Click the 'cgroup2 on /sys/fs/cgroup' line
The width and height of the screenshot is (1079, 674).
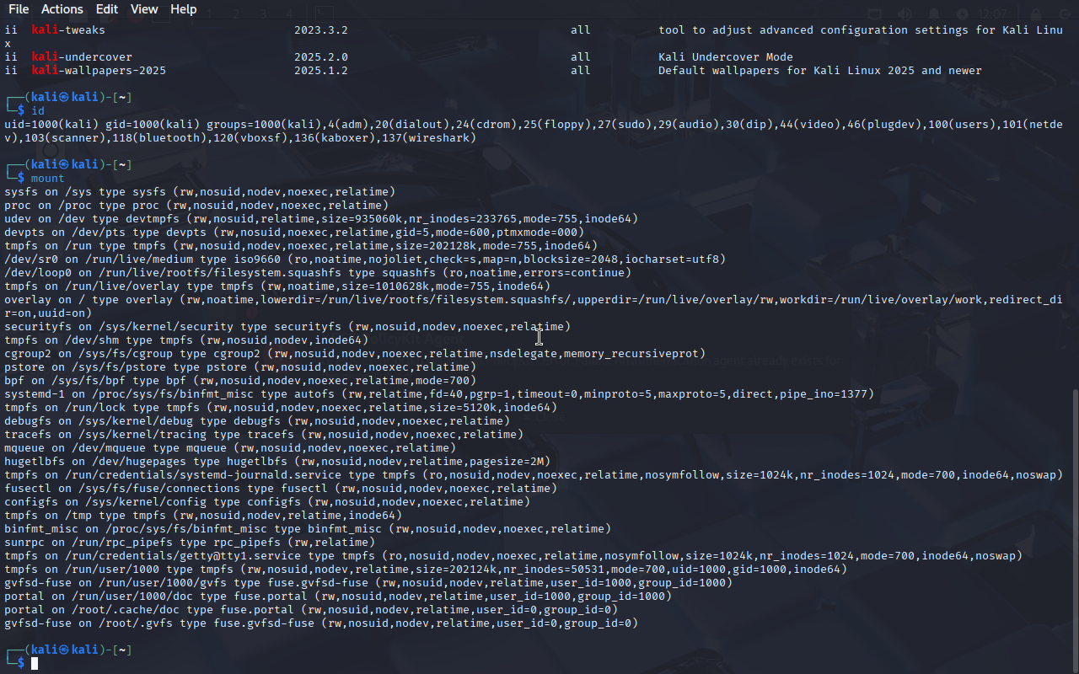point(355,354)
